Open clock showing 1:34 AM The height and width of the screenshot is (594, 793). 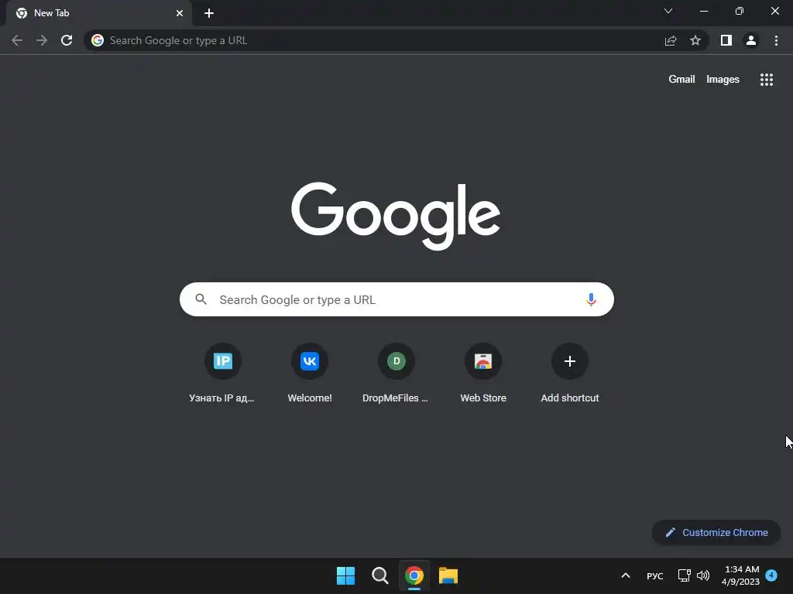point(740,575)
